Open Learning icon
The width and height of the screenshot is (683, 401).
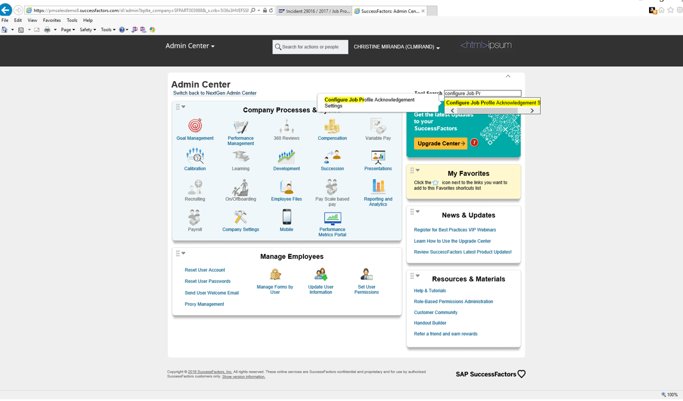tap(241, 157)
